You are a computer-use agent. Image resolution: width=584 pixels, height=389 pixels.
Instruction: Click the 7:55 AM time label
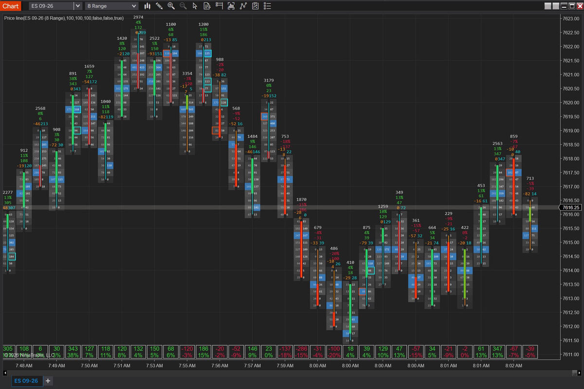[187, 365]
